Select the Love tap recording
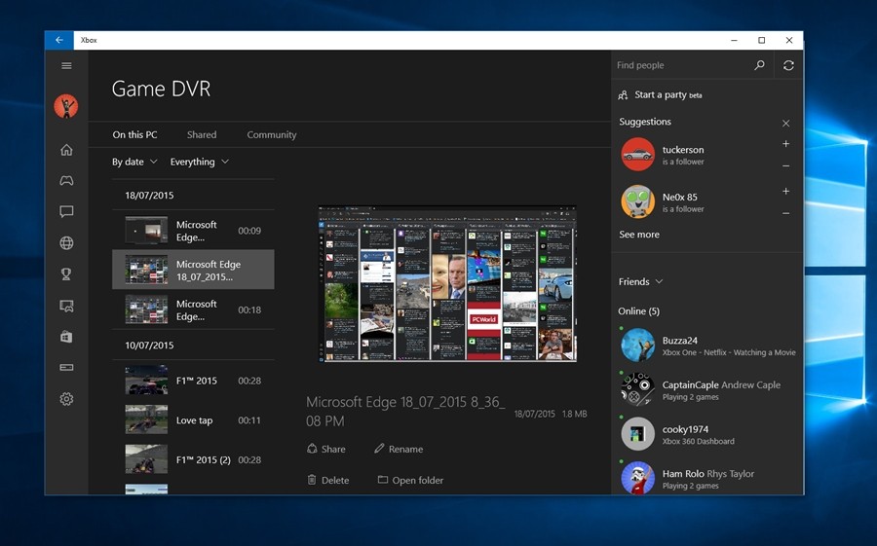 (193, 420)
